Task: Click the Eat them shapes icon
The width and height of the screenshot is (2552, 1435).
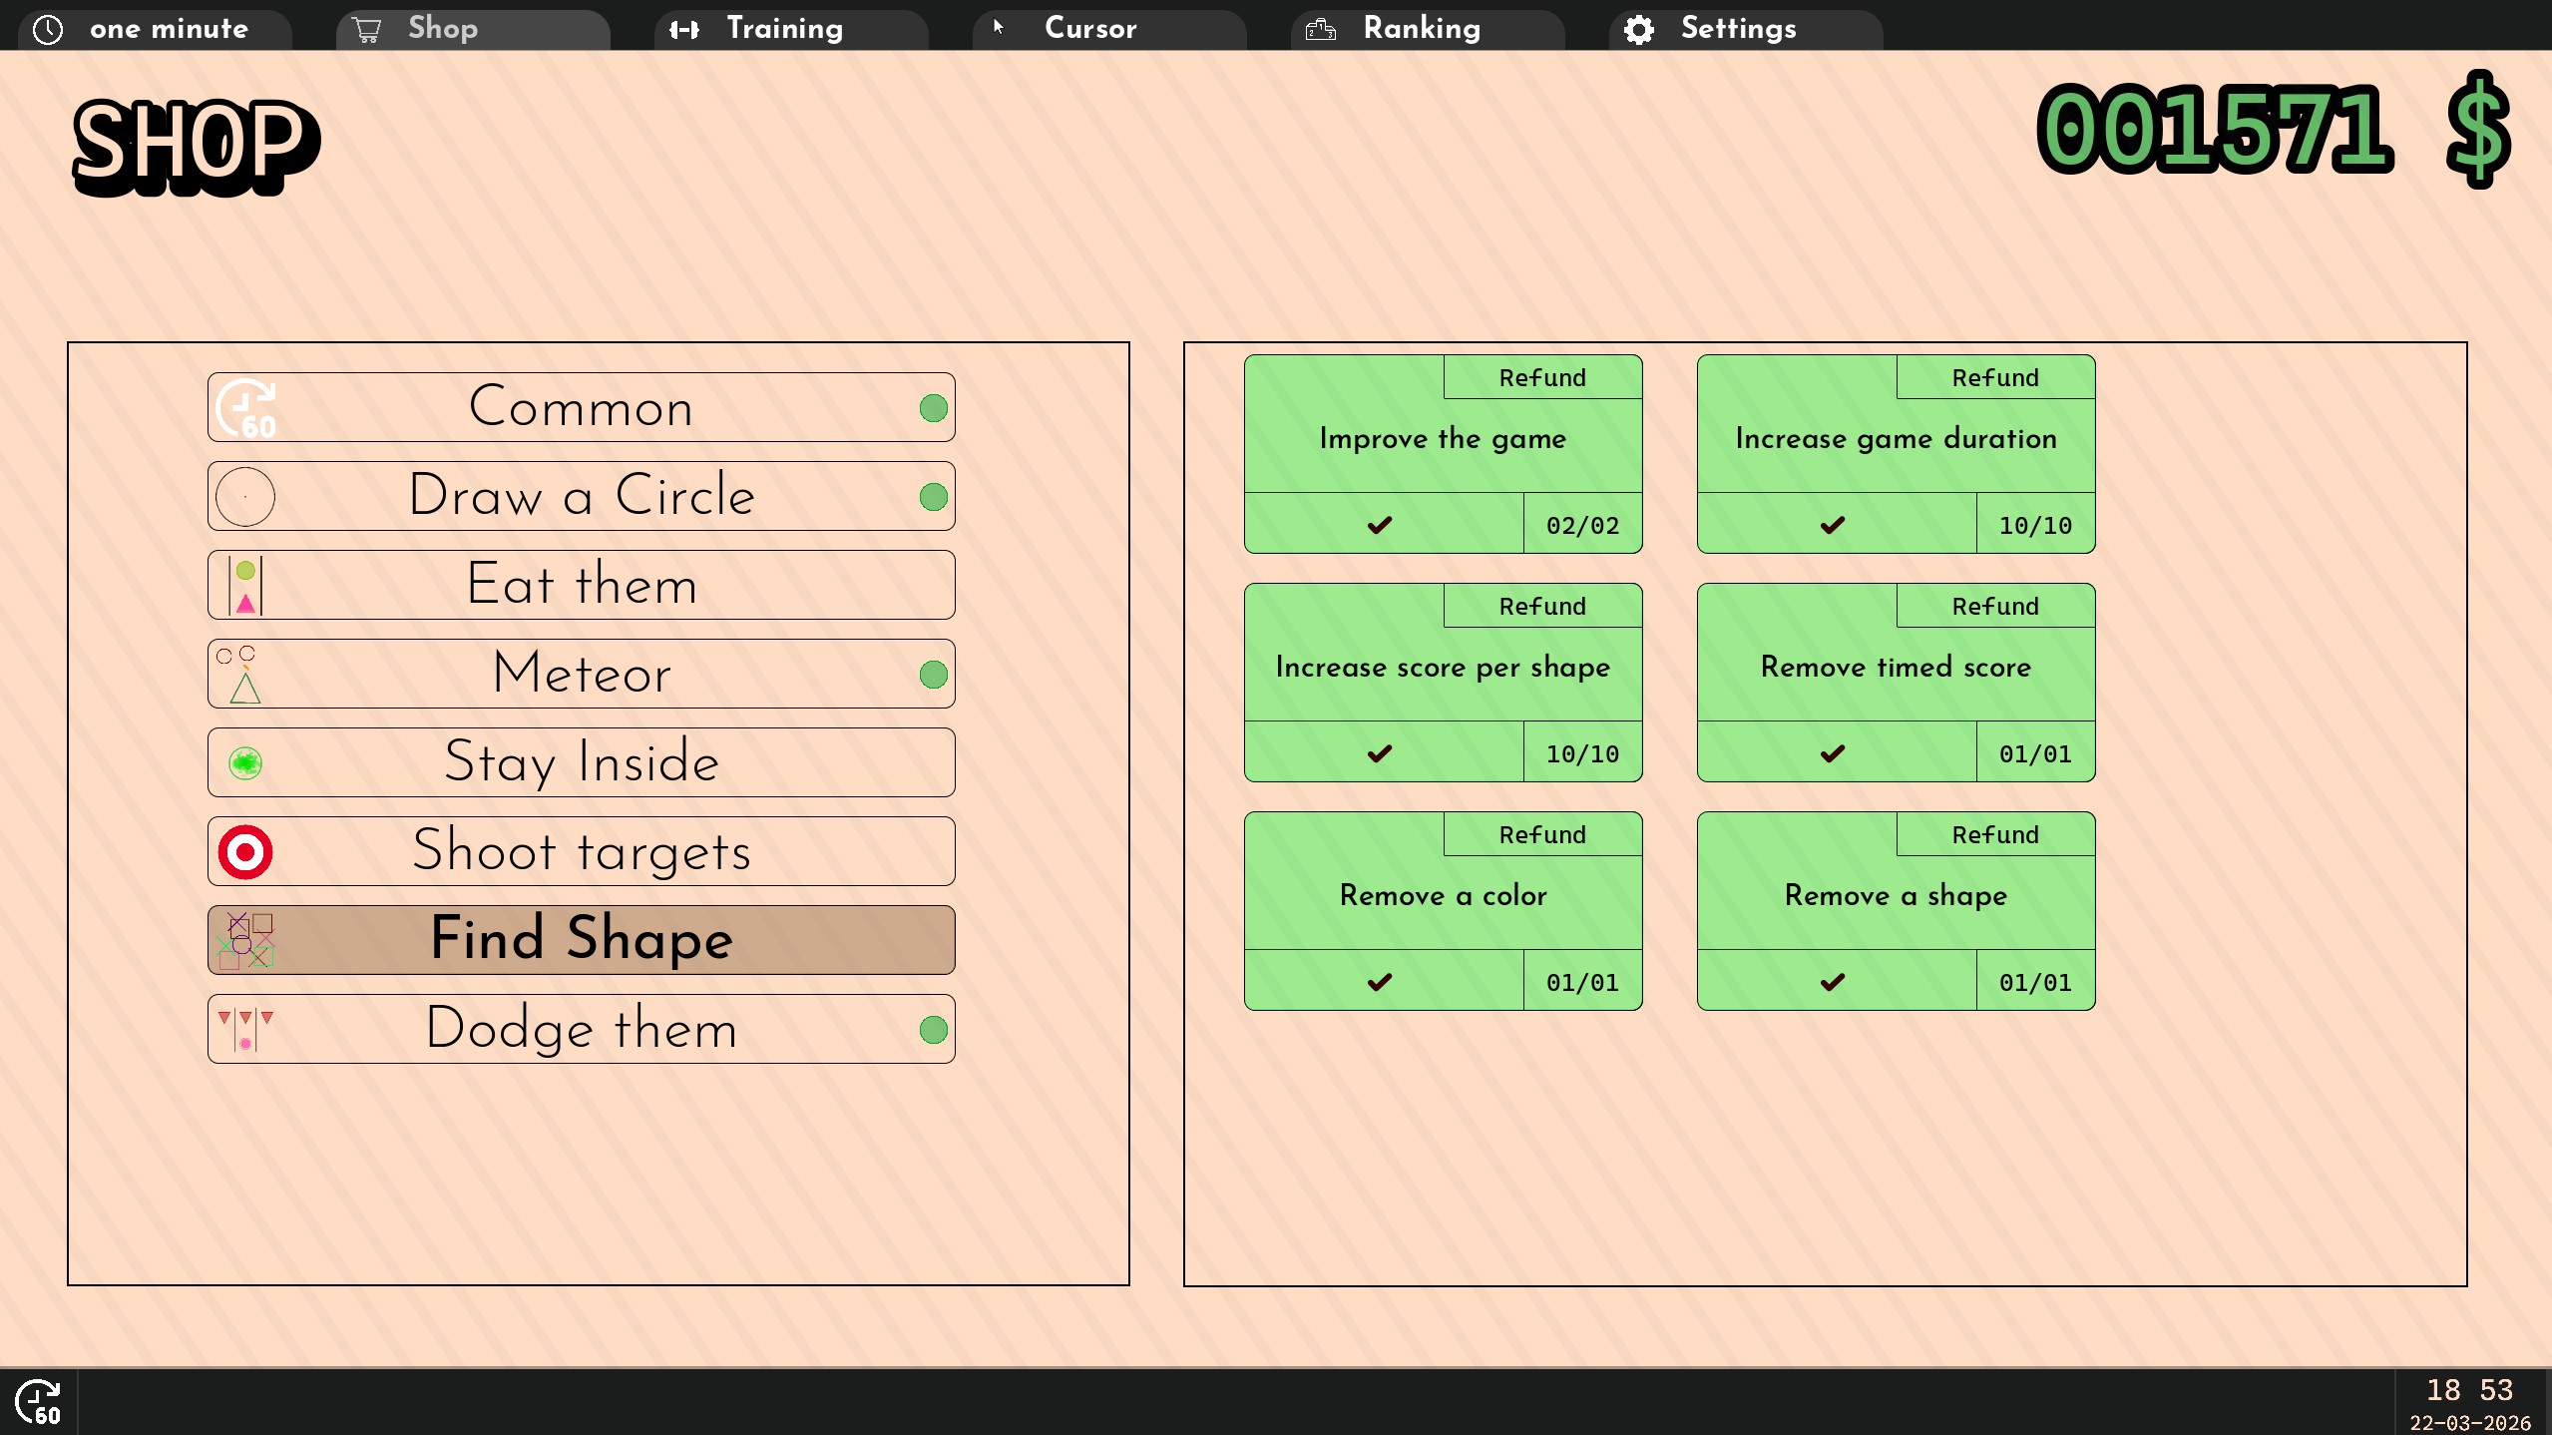Action: pos(245,586)
